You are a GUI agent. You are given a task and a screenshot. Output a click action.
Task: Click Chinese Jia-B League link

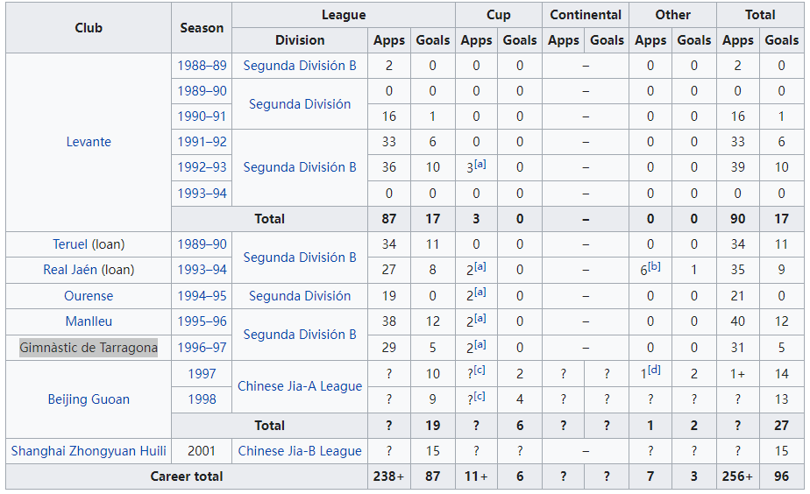(x=300, y=451)
